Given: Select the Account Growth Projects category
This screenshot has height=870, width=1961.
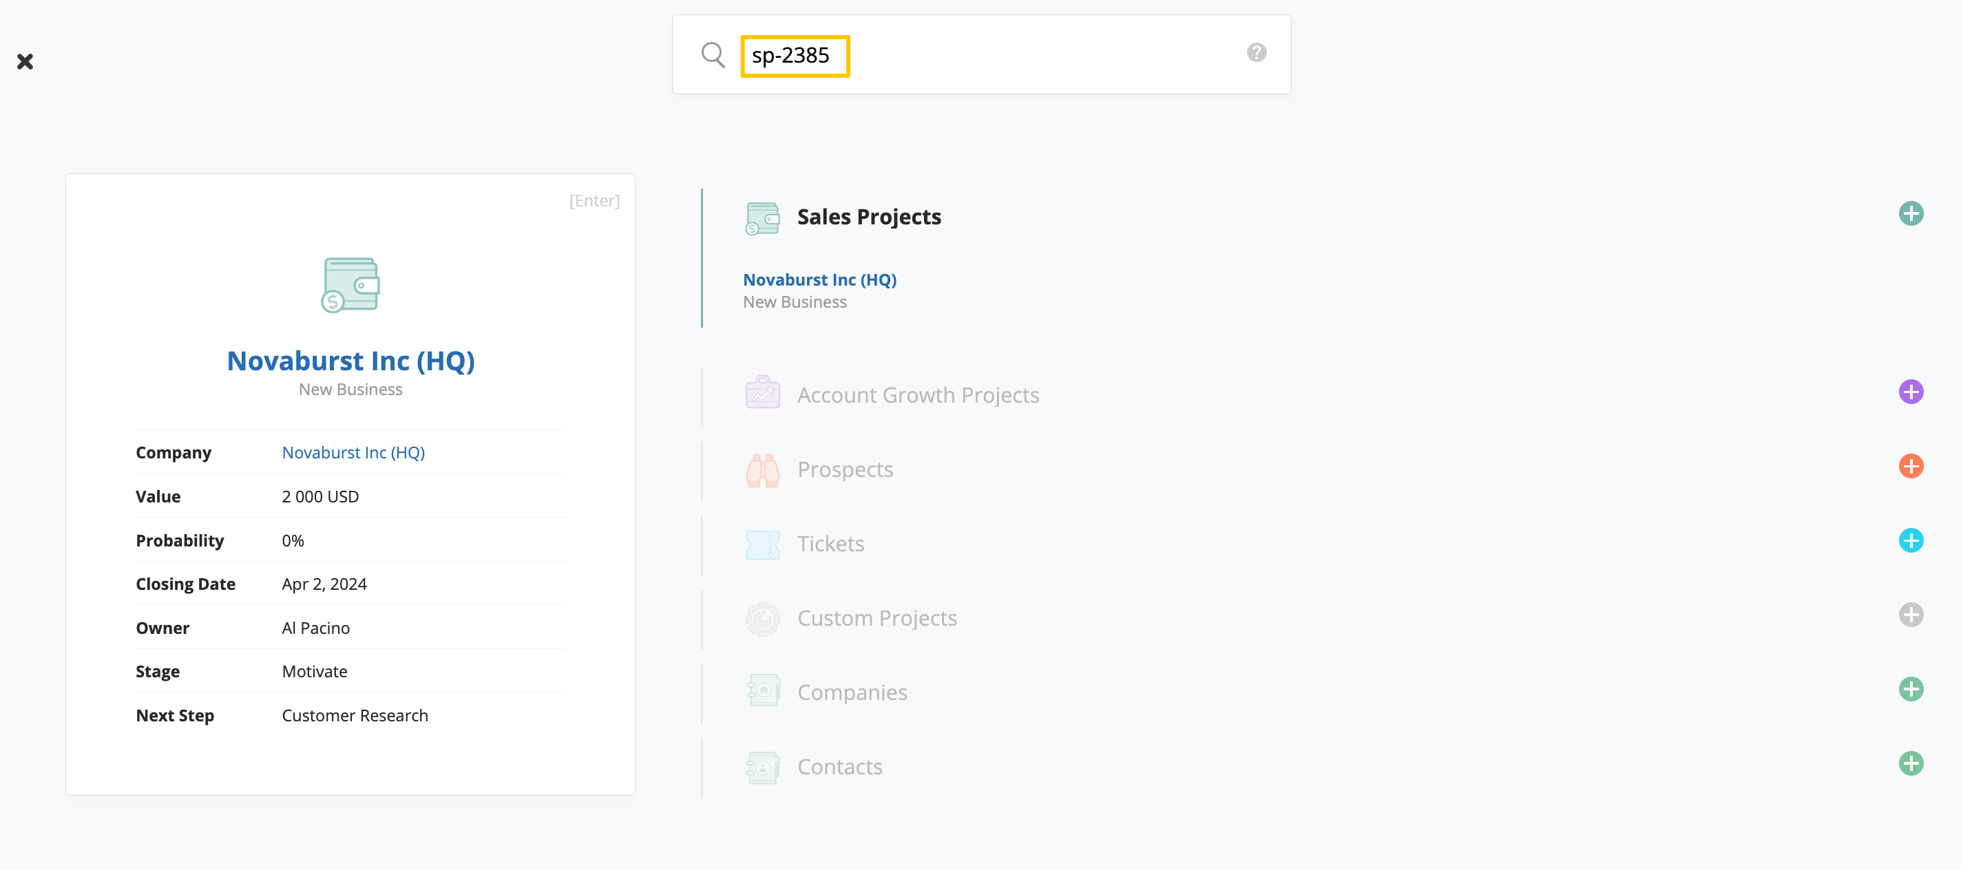Looking at the screenshot, I should click(918, 395).
